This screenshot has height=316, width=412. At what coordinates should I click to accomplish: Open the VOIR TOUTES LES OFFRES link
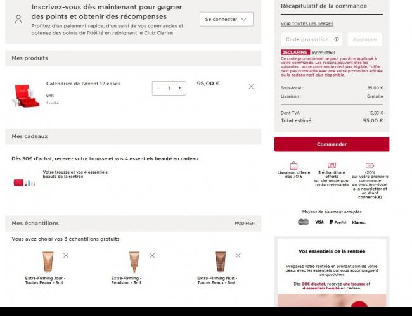(307, 24)
